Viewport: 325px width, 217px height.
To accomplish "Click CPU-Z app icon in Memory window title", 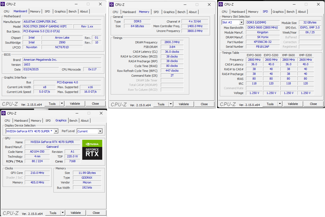I will tap(112, 5).
